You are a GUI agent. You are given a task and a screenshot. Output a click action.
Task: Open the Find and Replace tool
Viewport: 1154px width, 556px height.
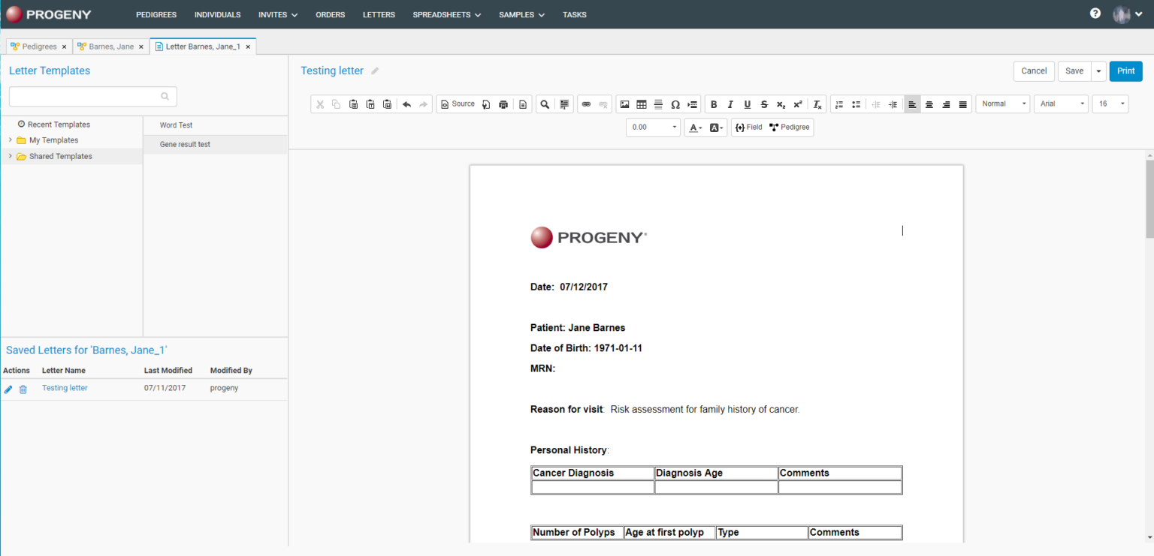point(545,104)
